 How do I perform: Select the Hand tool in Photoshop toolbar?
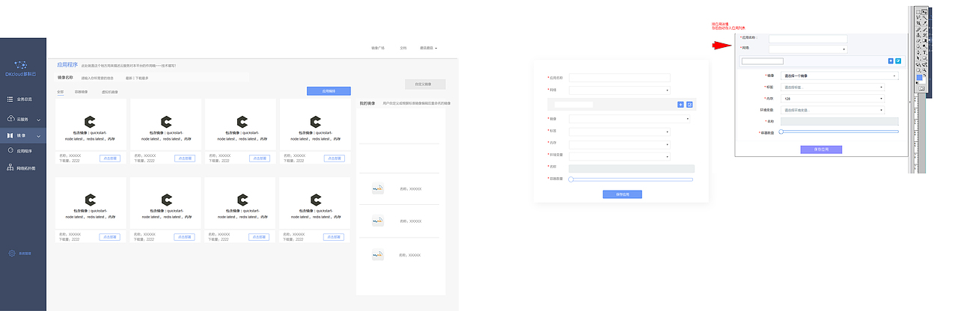(x=918, y=70)
